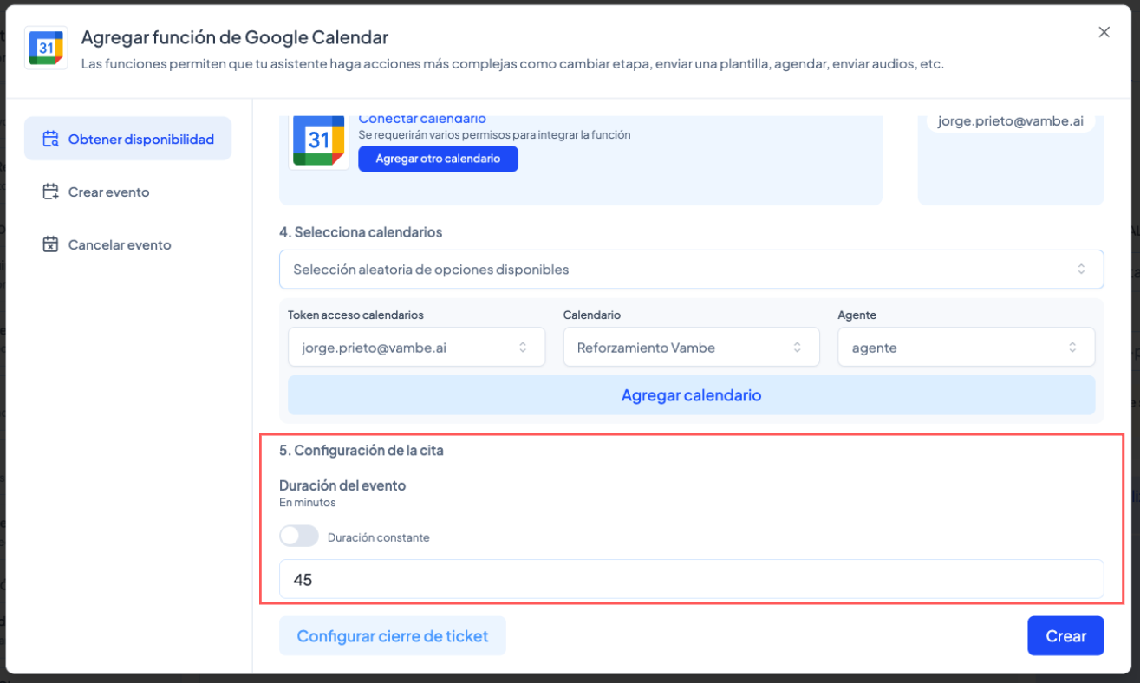Focus the event duration field showing 45
This screenshot has width=1140, height=683.
point(690,579)
